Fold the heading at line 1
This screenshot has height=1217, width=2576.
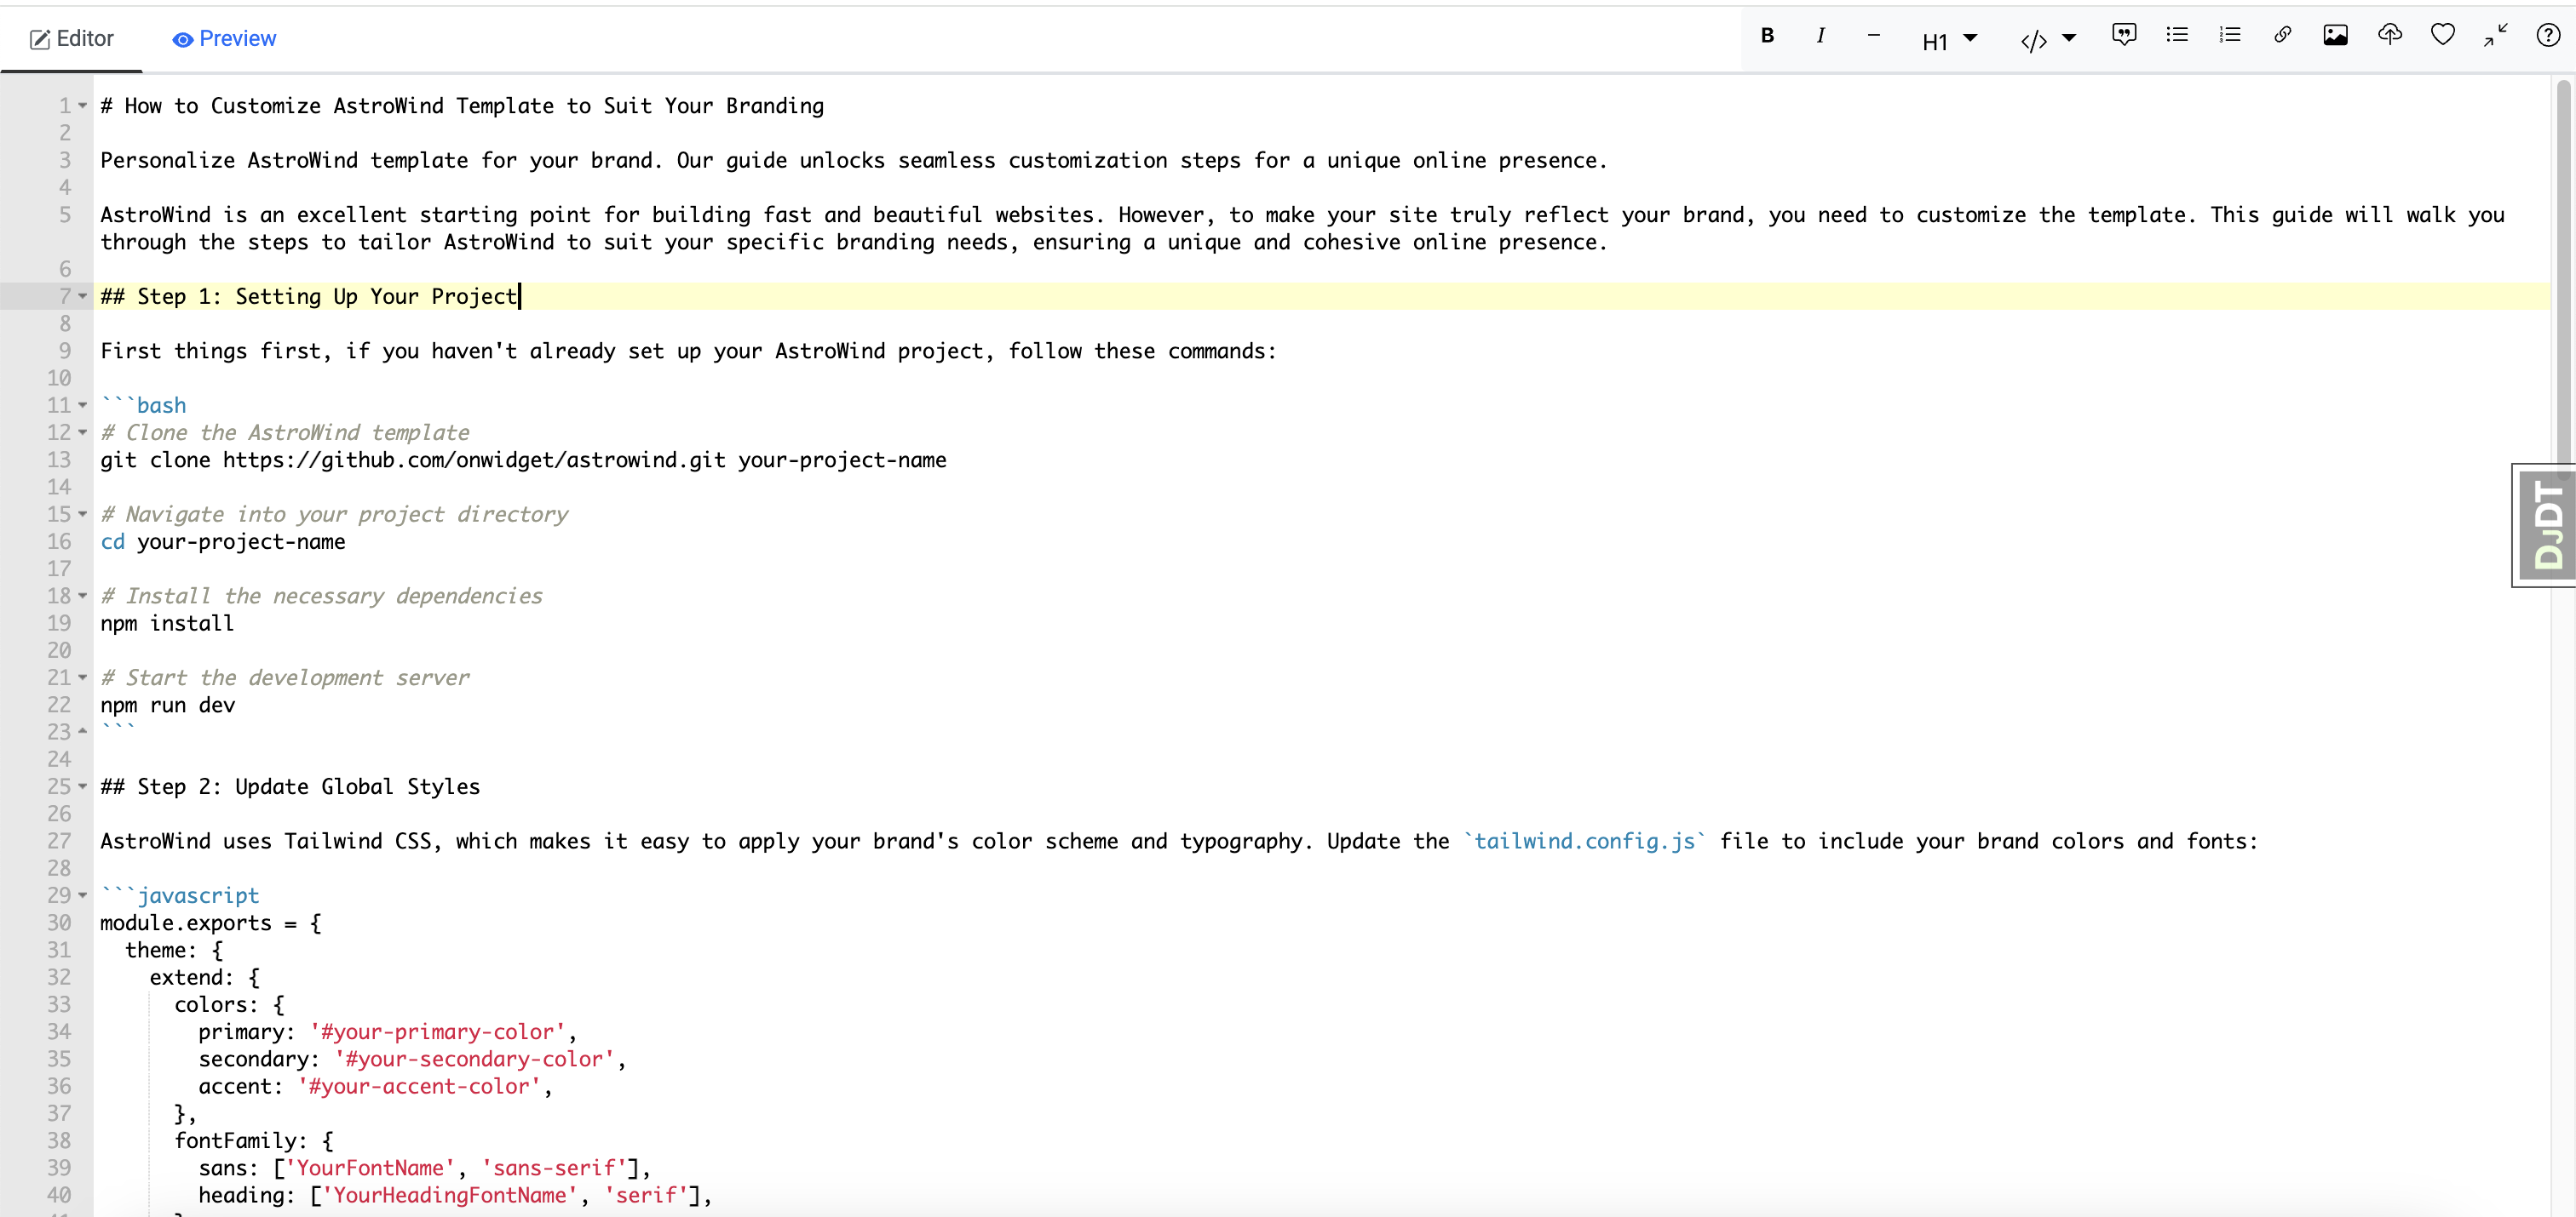point(83,106)
